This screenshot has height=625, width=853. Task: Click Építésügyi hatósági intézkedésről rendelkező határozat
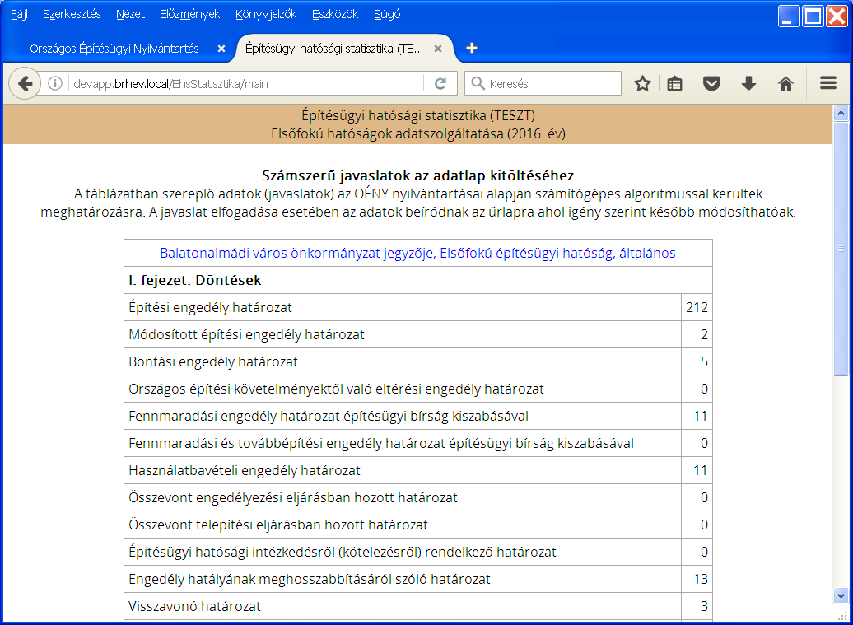coord(417,552)
